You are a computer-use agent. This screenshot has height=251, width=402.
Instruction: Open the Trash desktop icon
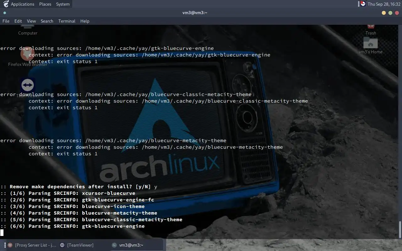tap(371, 30)
